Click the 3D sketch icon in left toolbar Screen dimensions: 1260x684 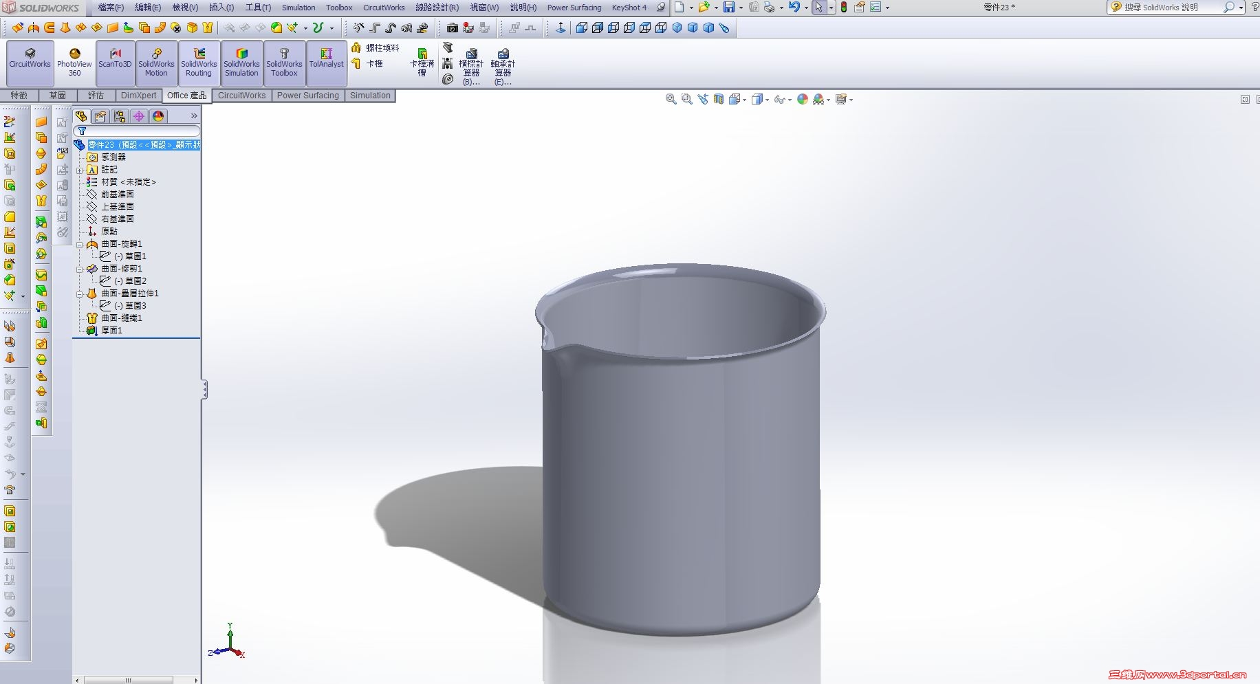point(10,122)
